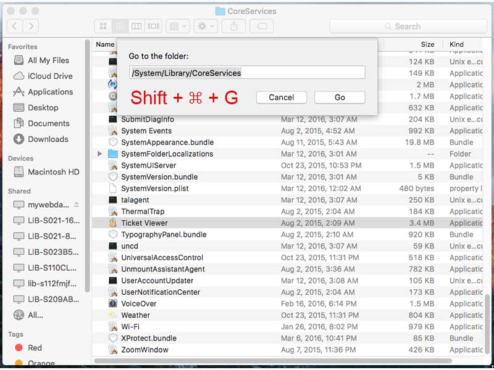
Task: Select the talagent executable icon
Action: coord(113,200)
